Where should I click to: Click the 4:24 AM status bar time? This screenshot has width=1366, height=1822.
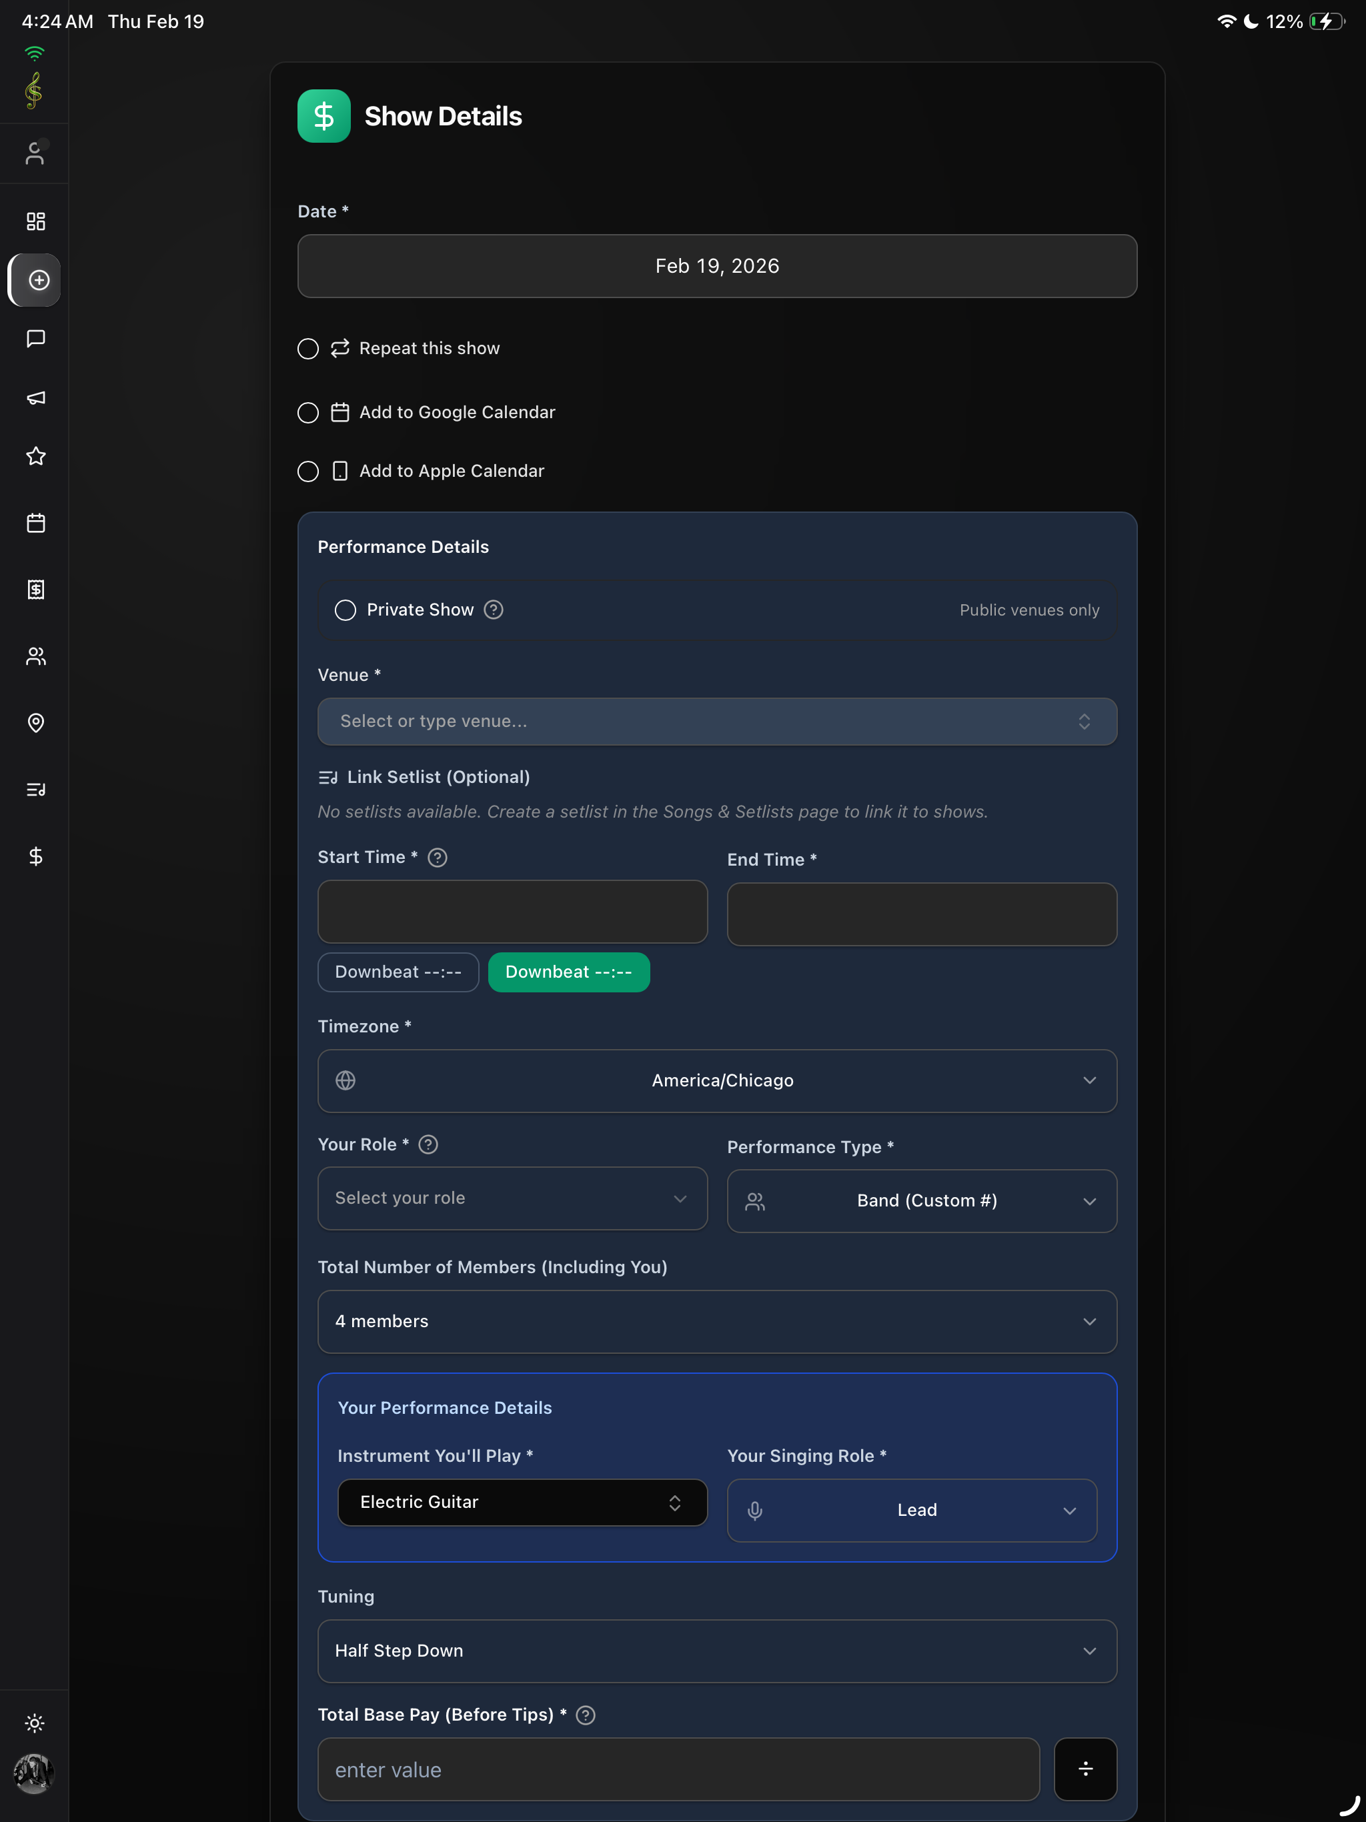point(57,21)
